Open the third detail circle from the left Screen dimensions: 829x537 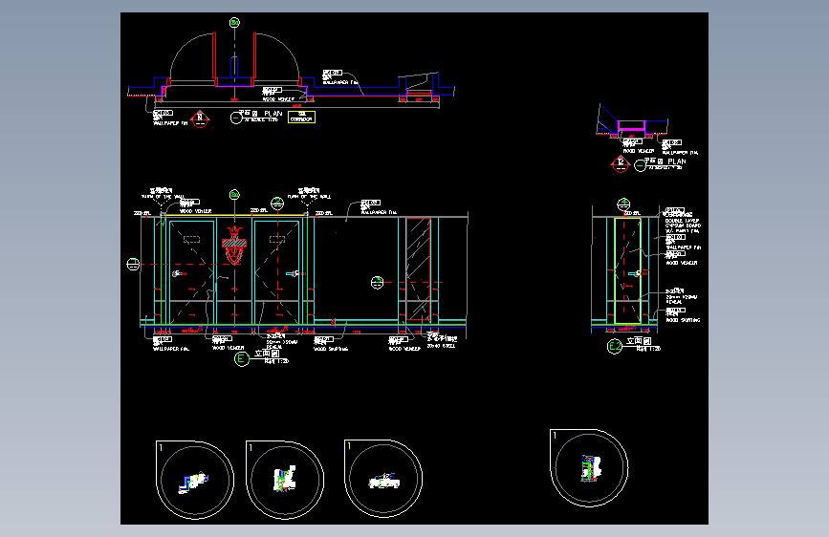(x=383, y=479)
